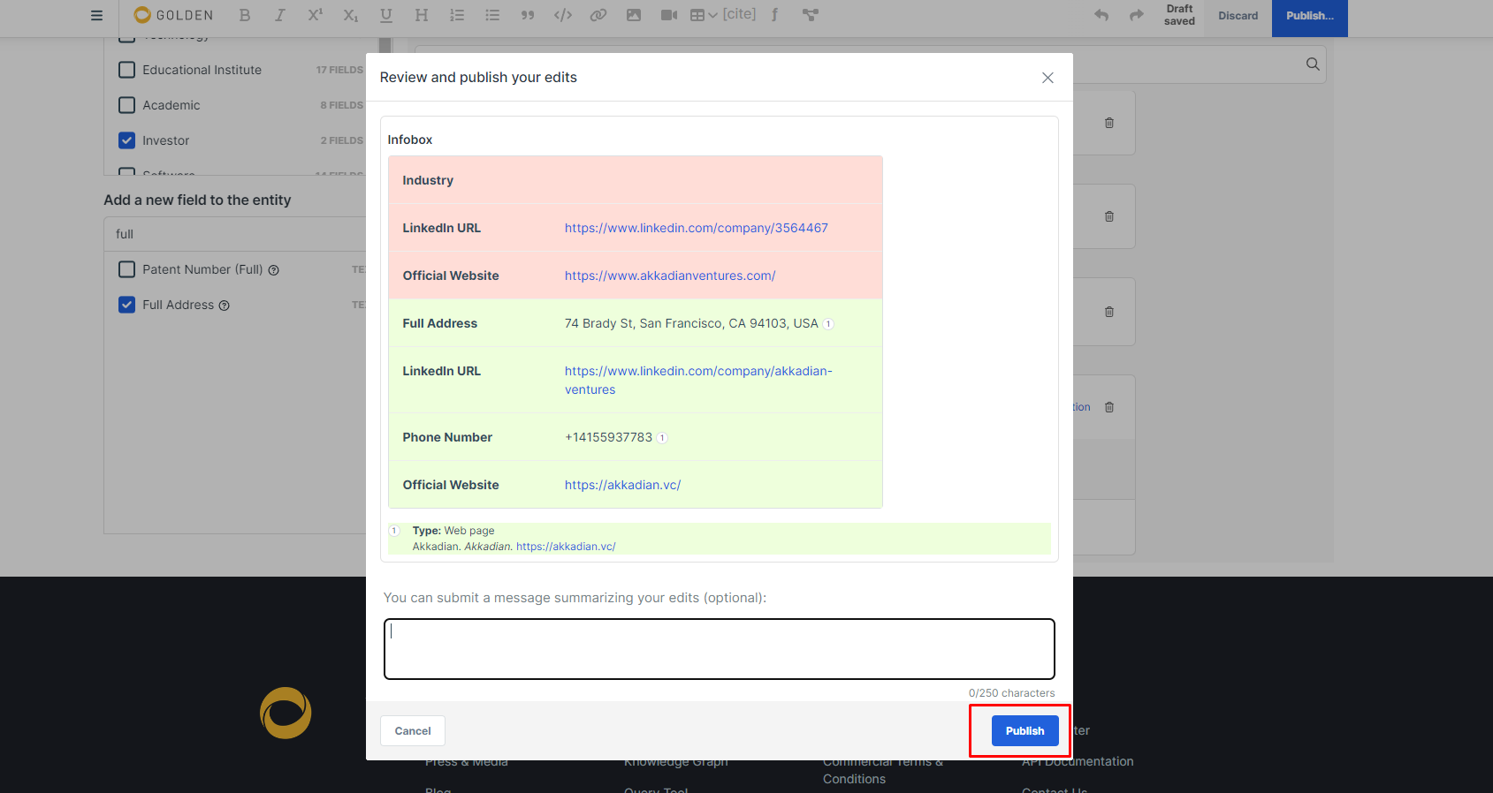1493x793 pixels.
Task: Click the Golden logo in toolbar
Action: coord(173,15)
